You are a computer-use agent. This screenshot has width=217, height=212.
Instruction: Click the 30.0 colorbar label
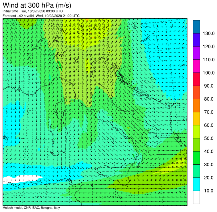pyautogui.click(x=209, y=165)
